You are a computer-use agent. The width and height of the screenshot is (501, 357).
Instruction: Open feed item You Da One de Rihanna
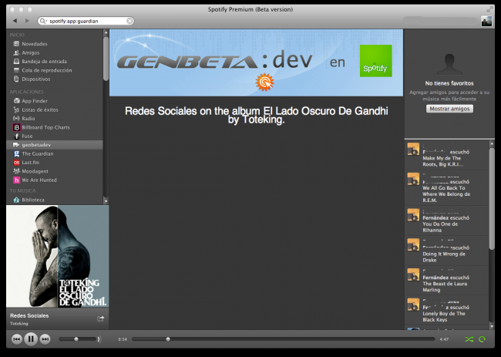(447, 221)
